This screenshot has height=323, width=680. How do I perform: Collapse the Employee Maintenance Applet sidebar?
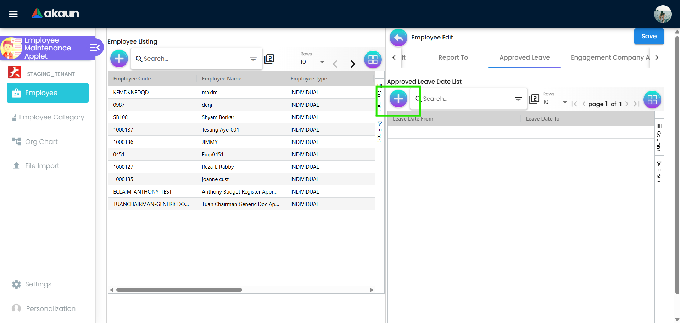[x=94, y=48]
